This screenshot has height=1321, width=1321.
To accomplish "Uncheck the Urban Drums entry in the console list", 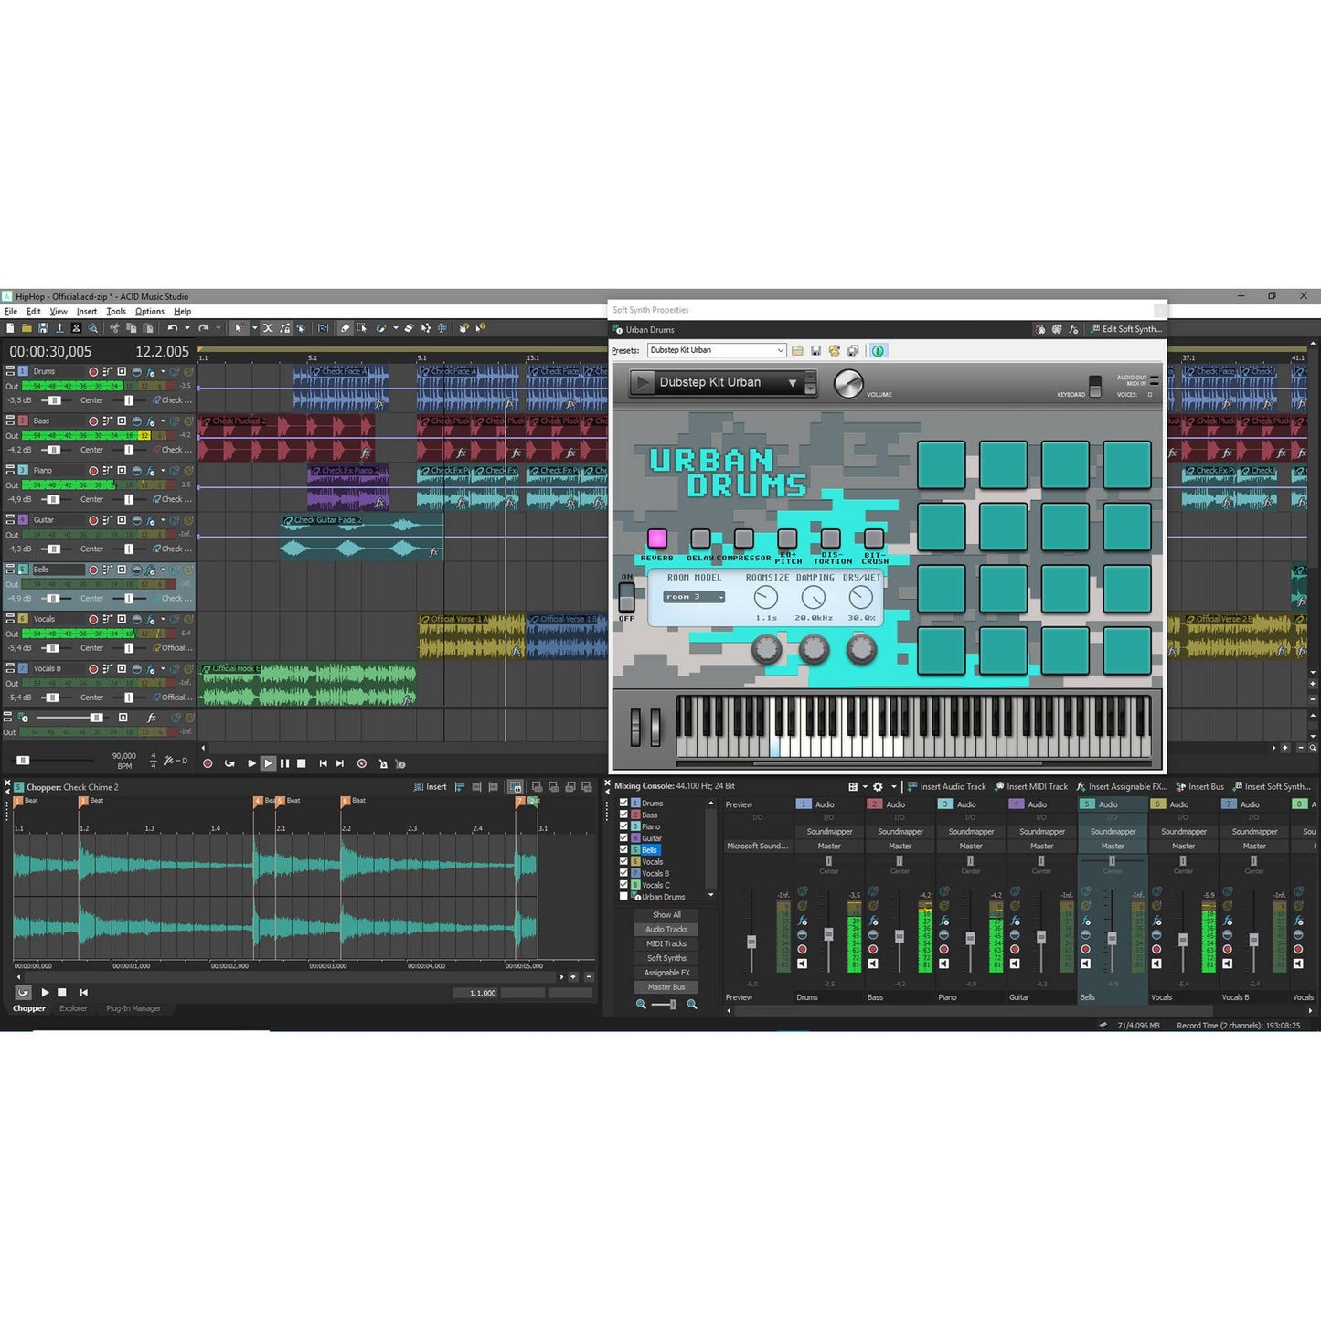I will click(624, 896).
